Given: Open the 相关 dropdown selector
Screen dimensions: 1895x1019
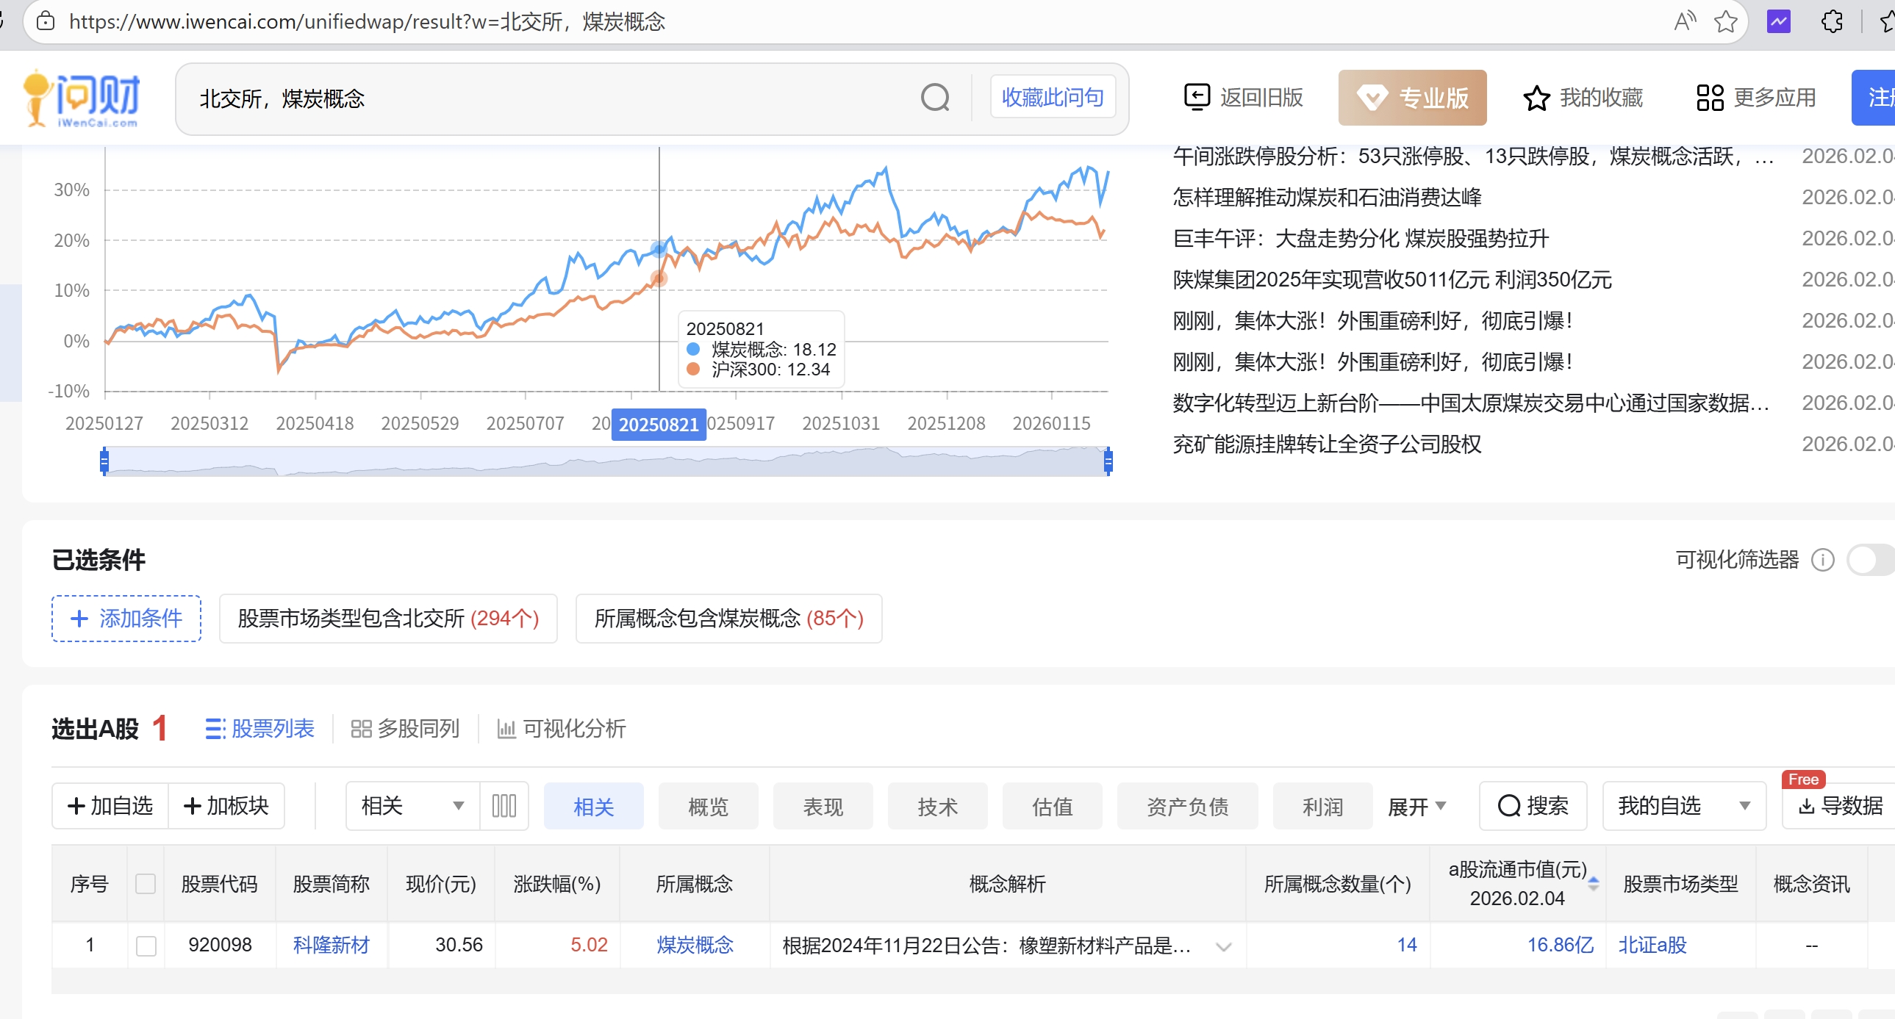Looking at the screenshot, I should [x=412, y=806].
